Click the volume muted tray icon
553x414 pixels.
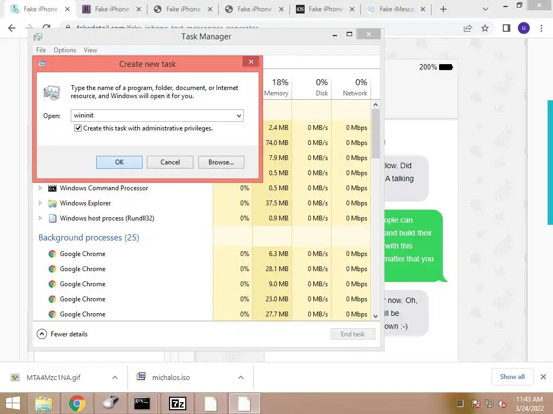pos(502,404)
